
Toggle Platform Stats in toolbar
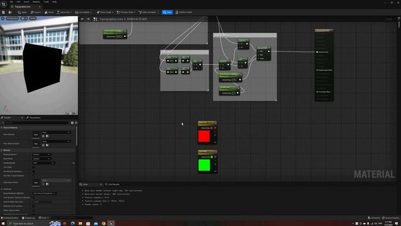point(184,13)
